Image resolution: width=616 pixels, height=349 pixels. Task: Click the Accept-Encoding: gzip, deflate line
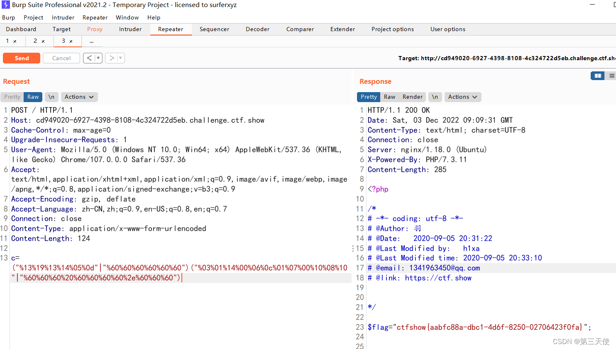click(73, 199)
